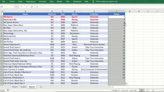Select column I header
The width and height of the screenshot is (164, 92).
[x=148, y=11]
